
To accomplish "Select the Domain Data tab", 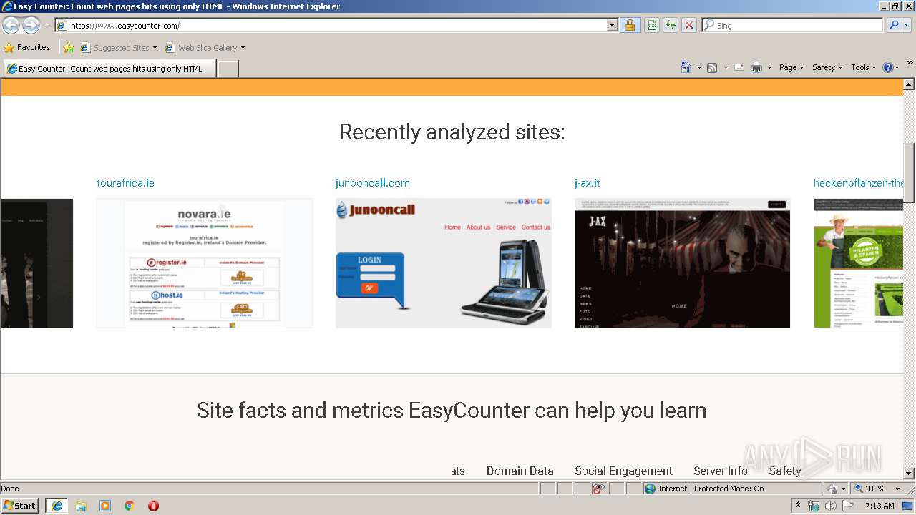I will (x=520, y=471).
